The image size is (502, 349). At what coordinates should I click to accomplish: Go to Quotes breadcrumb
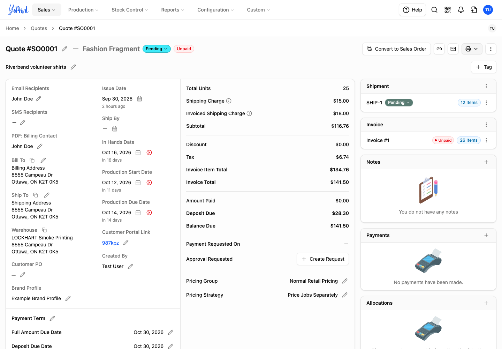(39, 28)
